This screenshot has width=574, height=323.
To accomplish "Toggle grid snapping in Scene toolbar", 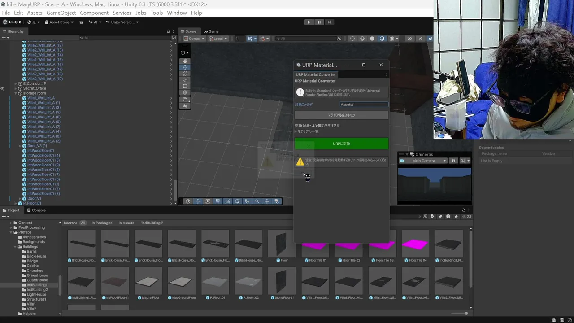I will point(262,39).
